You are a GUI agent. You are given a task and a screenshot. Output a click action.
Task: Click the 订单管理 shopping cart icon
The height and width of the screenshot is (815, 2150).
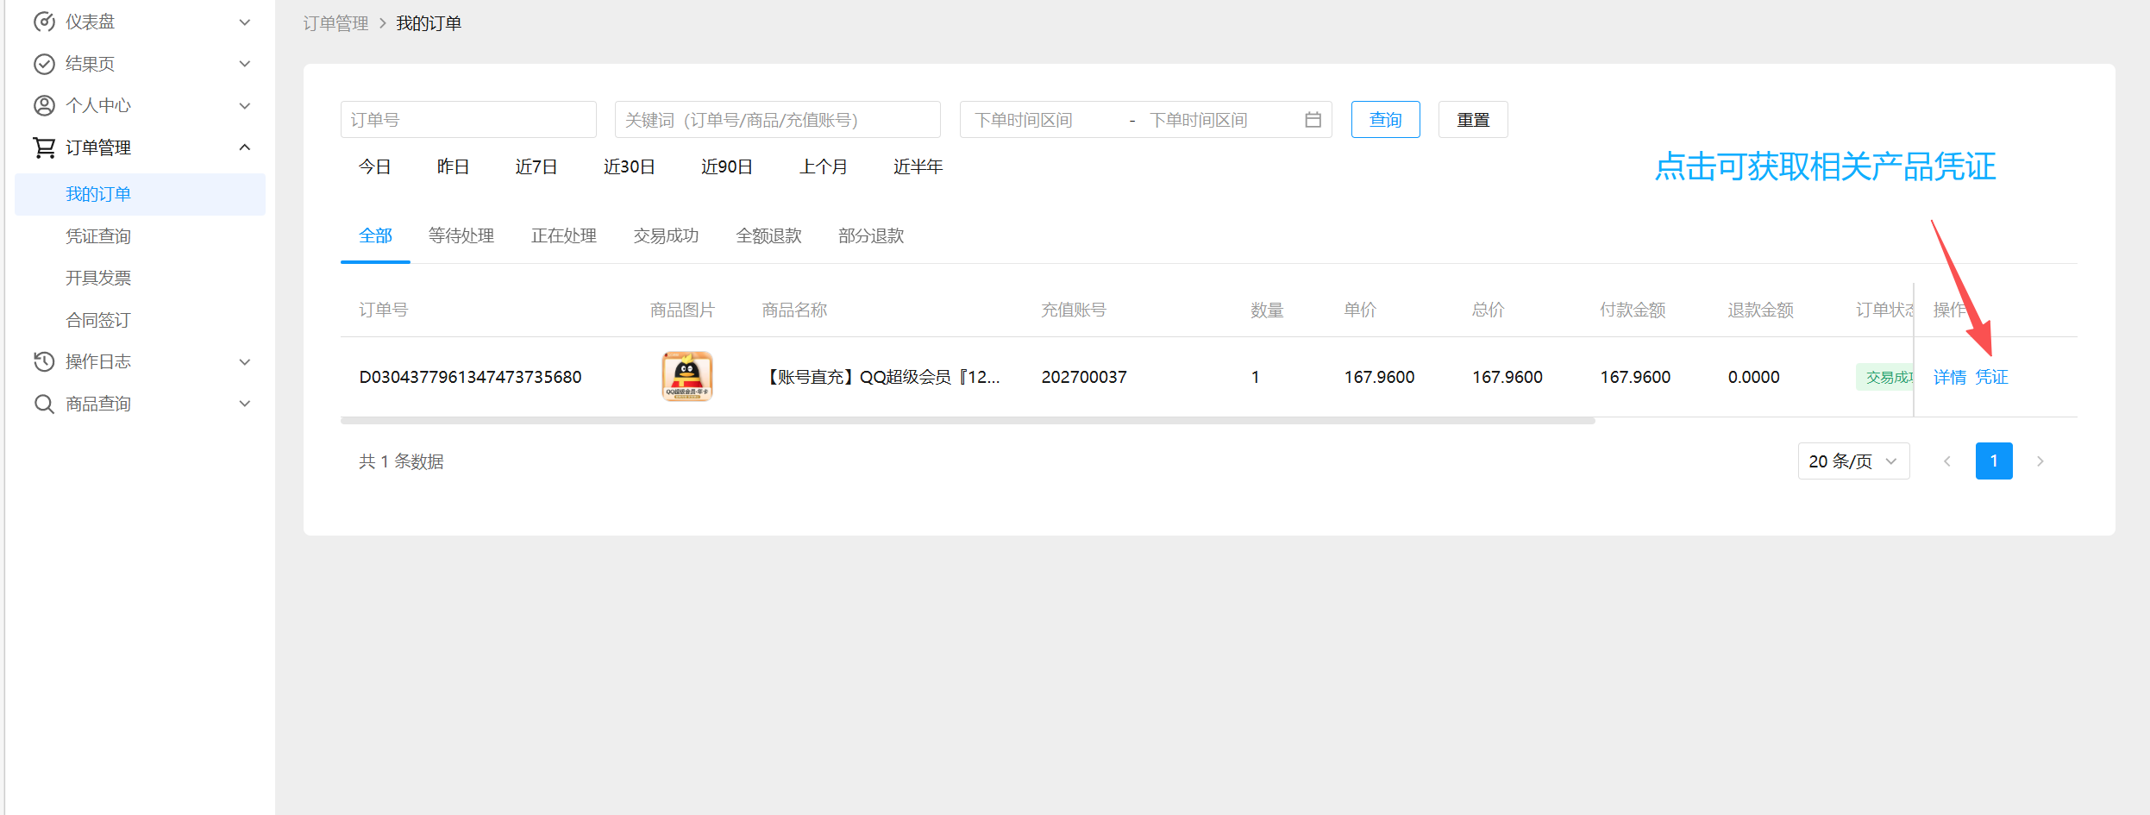[x=44, y=147]
